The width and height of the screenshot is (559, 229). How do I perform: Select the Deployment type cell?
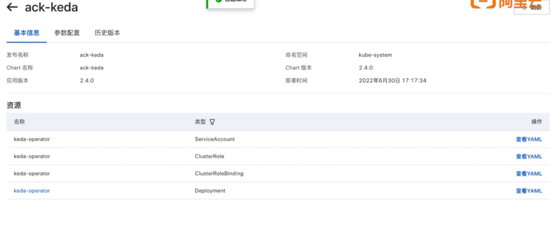coord(210,191)
